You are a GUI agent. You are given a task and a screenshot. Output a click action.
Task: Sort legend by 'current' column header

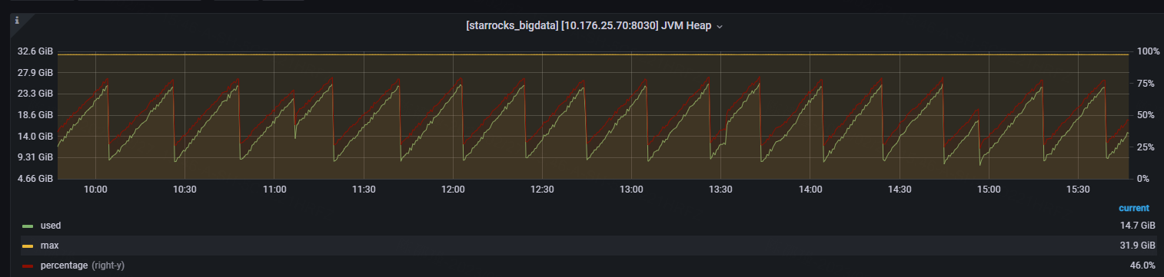tap(1134, 208)
